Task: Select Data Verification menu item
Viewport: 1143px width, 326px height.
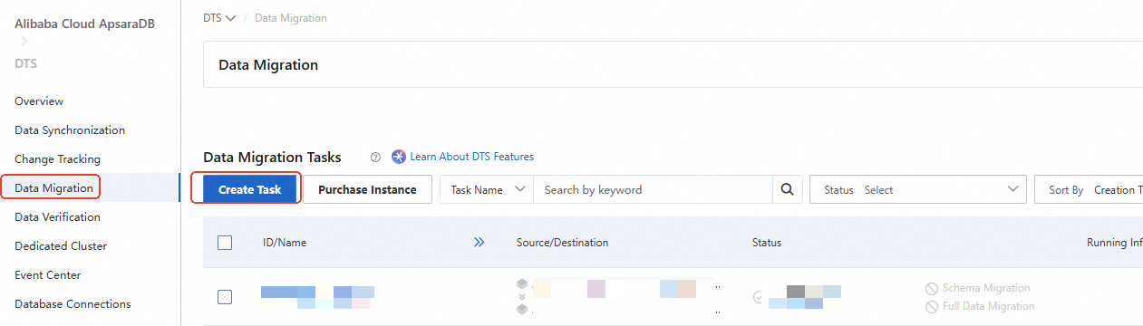Action: coord(57,217)
